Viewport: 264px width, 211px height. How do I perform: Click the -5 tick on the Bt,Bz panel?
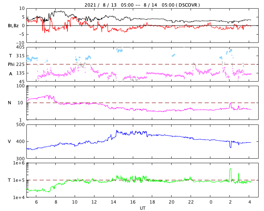click(21, 34)
